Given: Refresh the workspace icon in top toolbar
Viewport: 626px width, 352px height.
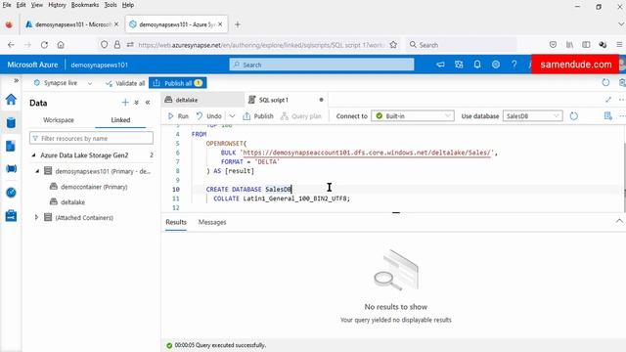Looking at the screenshot, I should [605, 82].
